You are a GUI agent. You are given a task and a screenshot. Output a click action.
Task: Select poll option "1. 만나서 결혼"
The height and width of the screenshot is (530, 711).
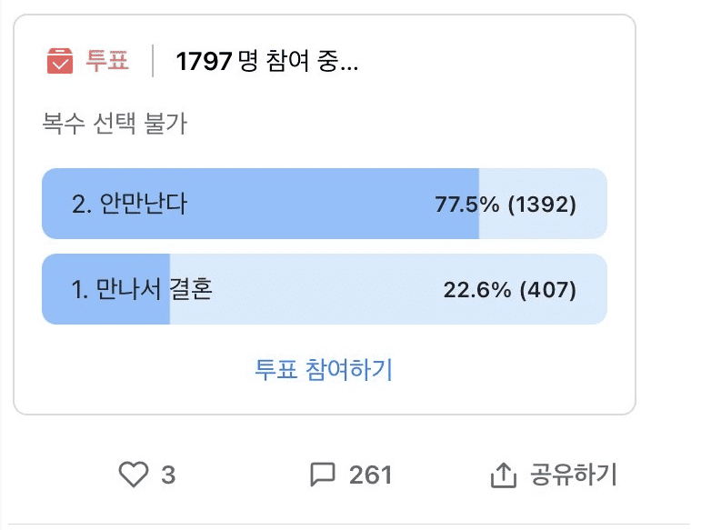(x=142, y=290)
